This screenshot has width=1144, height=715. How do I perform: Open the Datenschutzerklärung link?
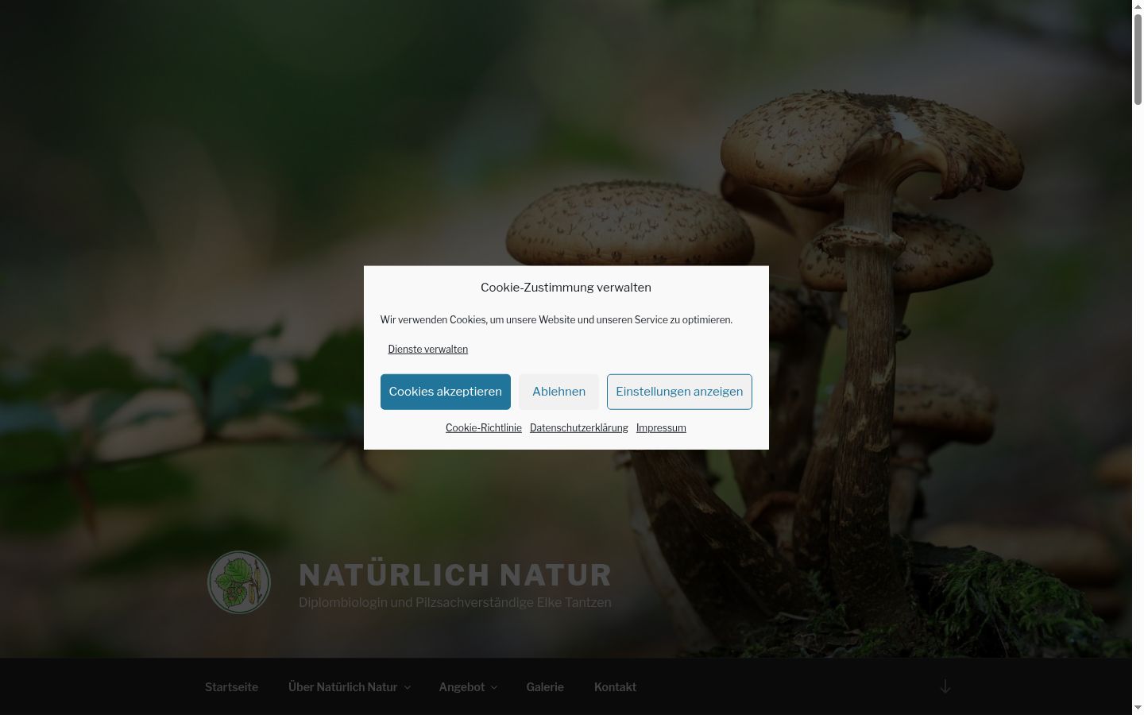pyautogui.click(x=579, y=427)
